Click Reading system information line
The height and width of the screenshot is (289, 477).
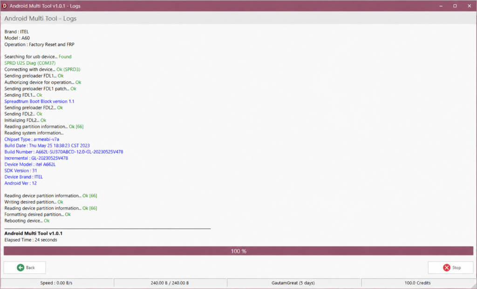point(34,133)
